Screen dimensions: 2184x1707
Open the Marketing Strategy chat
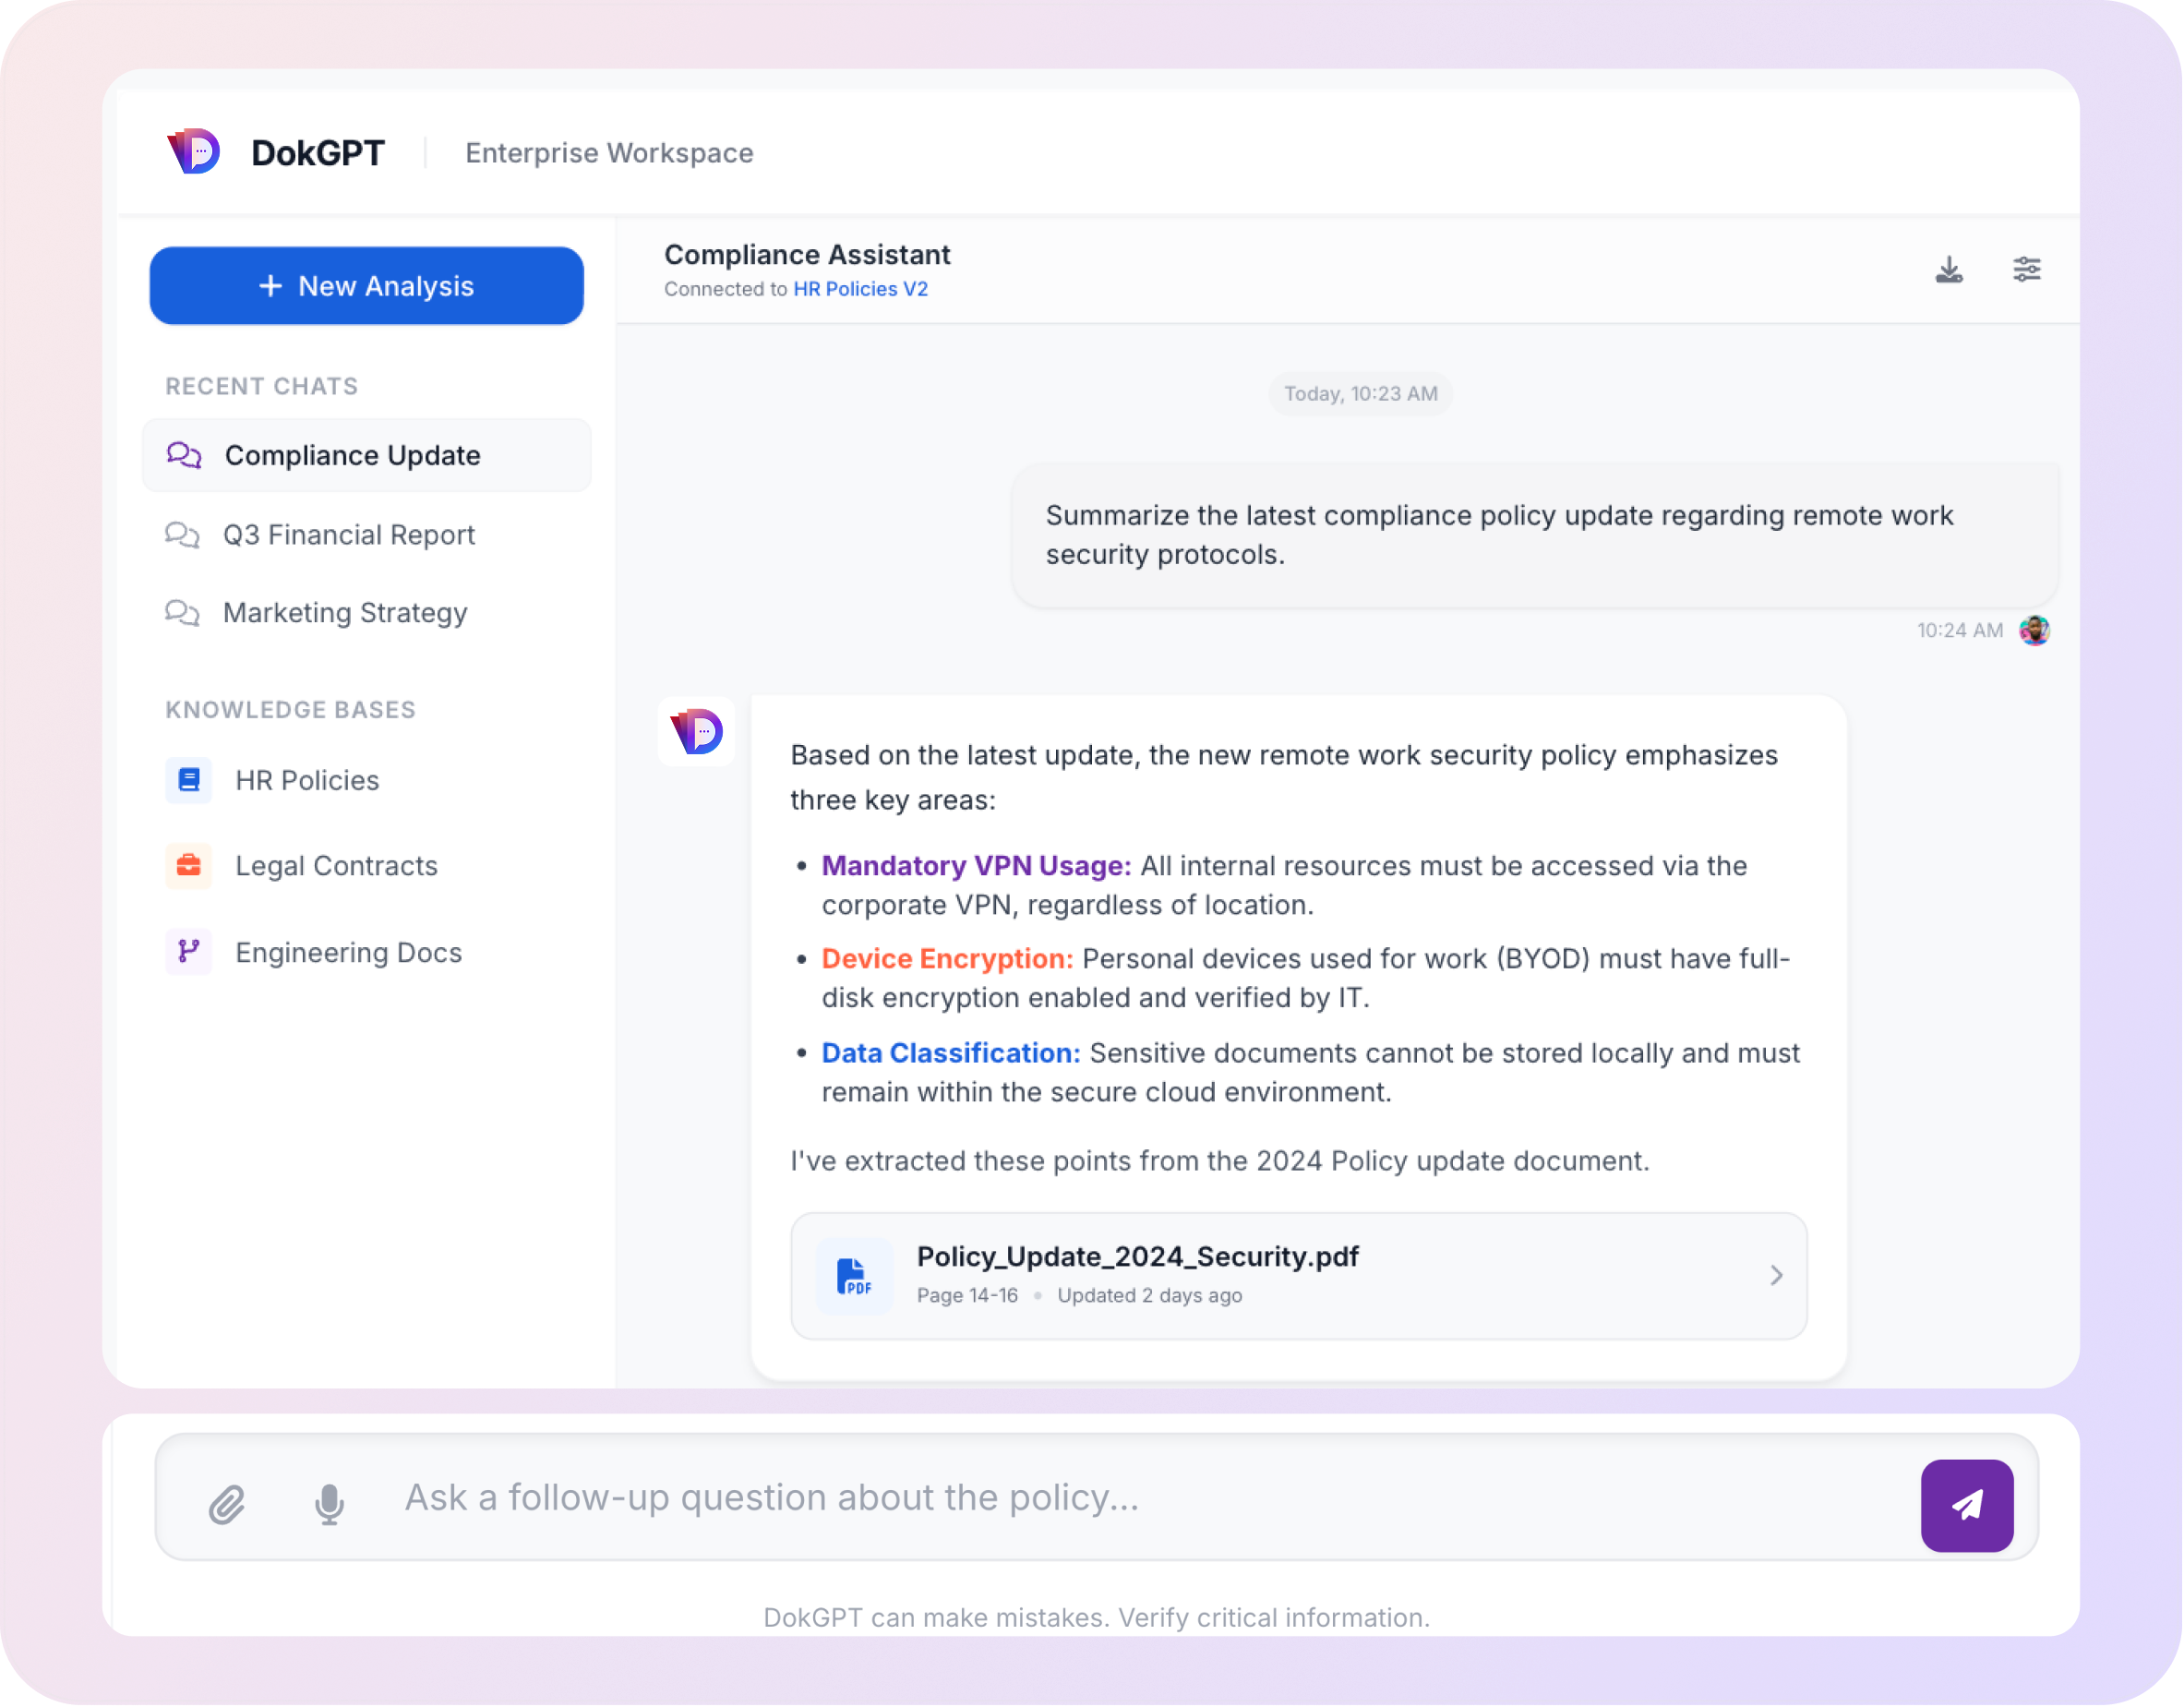(344, 613)
